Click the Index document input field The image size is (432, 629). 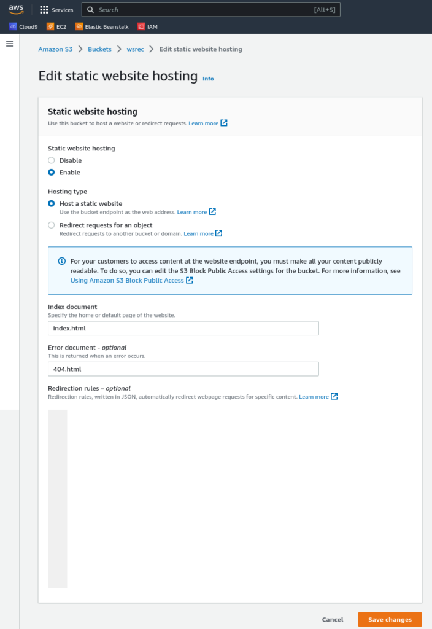point(183,328)
